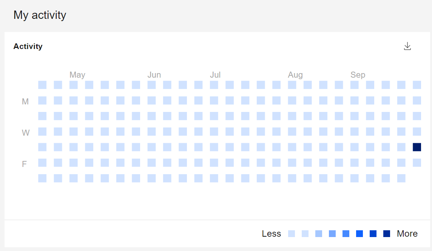The image size is (432, 251).
Task: Click the fifth legend swatch from Less
Action: [346, 234]
